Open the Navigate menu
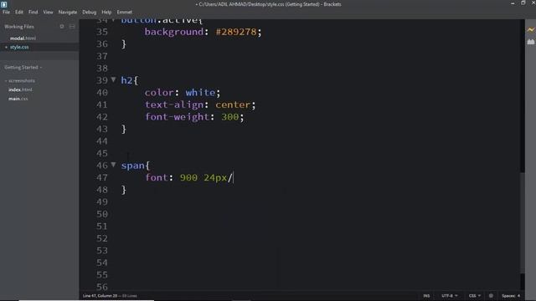The width and height of the screenshot is (536, 301). click(x=68, y=12)
